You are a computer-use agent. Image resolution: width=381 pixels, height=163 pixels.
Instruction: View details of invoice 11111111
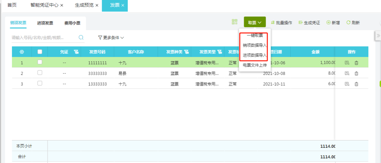click(x=347, y=63)
